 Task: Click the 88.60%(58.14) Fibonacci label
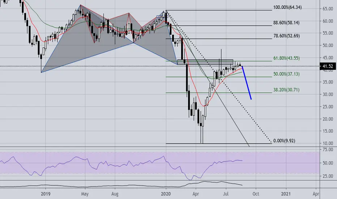tap(286, 22)
